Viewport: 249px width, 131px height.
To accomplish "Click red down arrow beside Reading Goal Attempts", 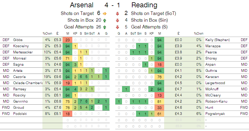I will 118,27.
